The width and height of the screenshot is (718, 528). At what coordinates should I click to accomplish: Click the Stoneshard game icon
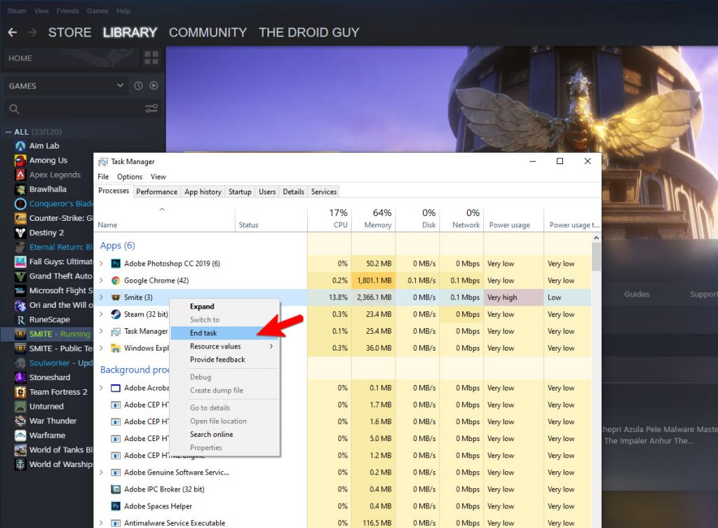(20, 377)
